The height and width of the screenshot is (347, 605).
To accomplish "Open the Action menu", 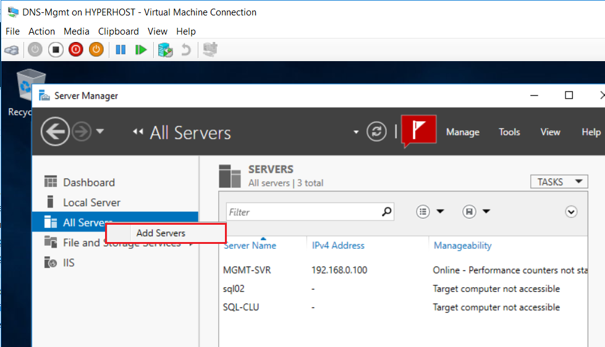I will click(41, 31).
